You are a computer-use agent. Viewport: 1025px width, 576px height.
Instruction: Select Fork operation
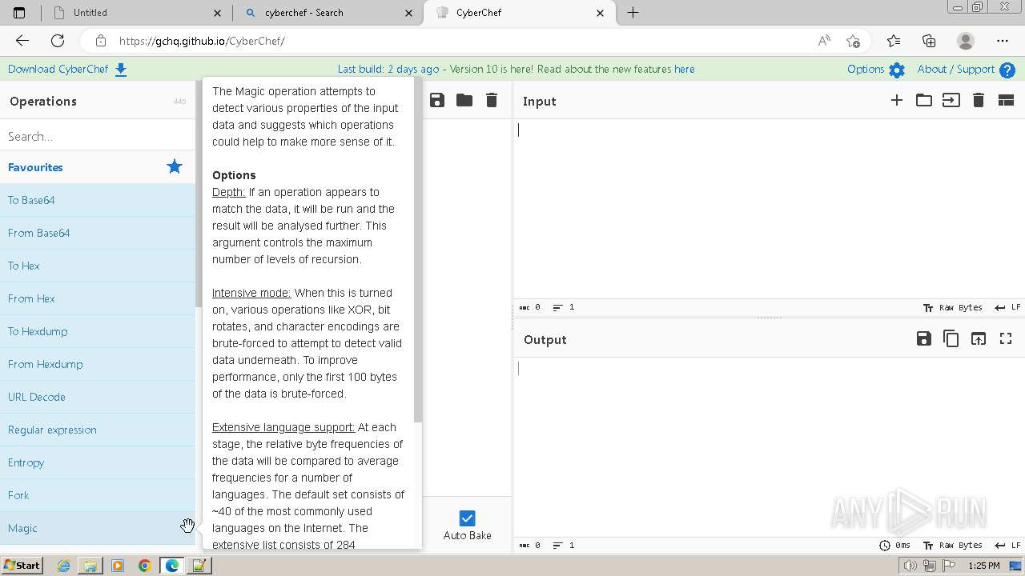tap(98, 495)
